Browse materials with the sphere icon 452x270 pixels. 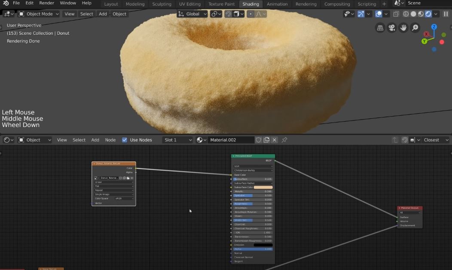201,140
